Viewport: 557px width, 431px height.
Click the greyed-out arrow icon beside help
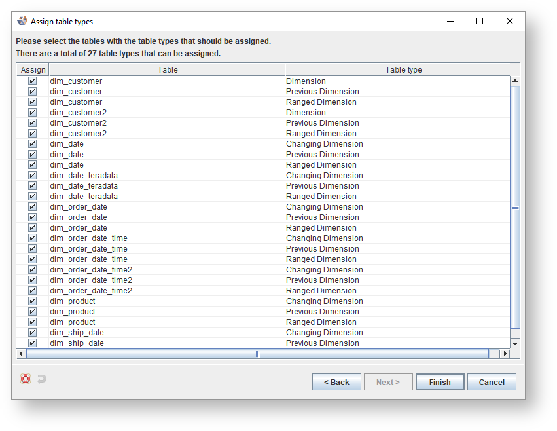(x=42, y=379)
